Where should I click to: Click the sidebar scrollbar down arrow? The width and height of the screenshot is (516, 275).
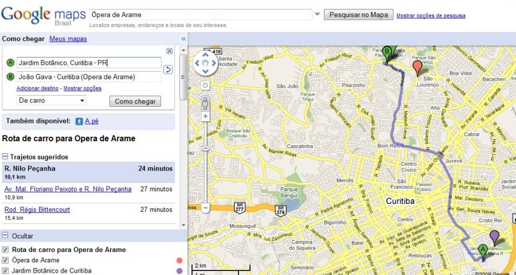(x=183, y=225)
